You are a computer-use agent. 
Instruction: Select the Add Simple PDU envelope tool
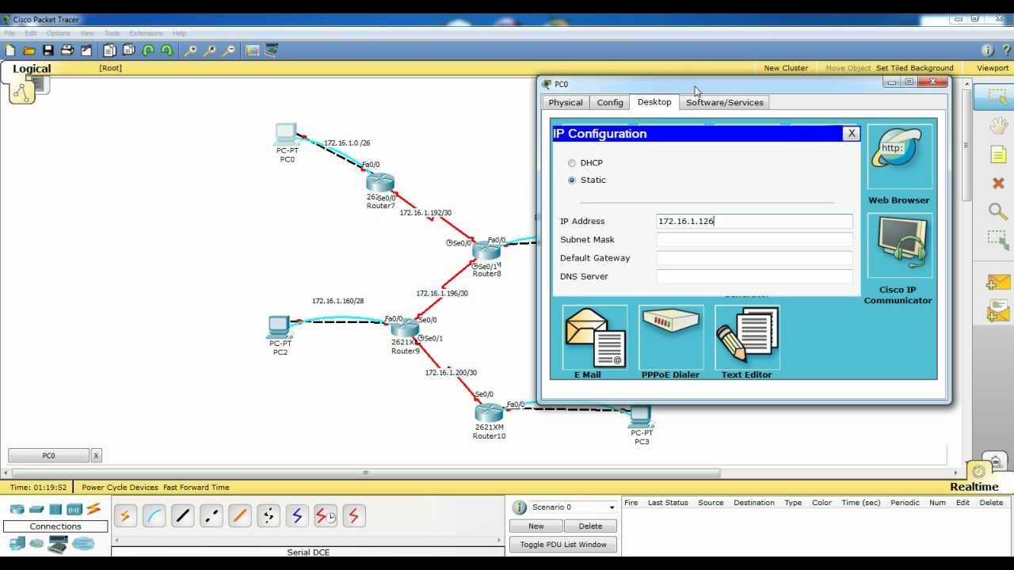coord(998,283)
